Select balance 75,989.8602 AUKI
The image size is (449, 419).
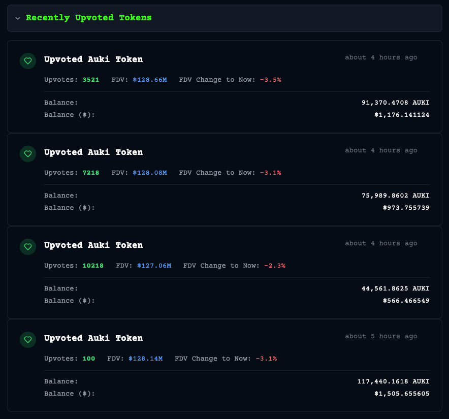(x=396, y=196)
